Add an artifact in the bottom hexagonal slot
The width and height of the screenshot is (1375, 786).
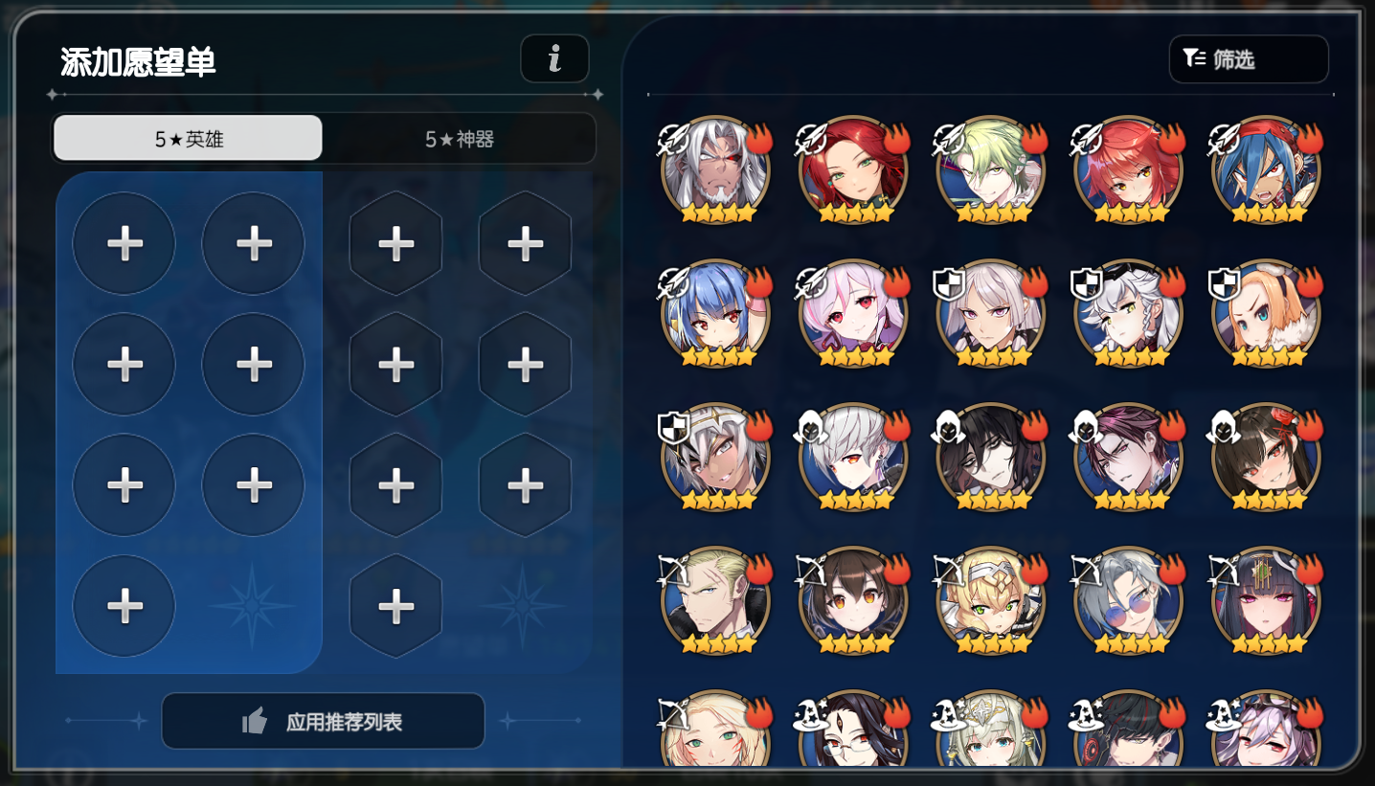[396, 606]
